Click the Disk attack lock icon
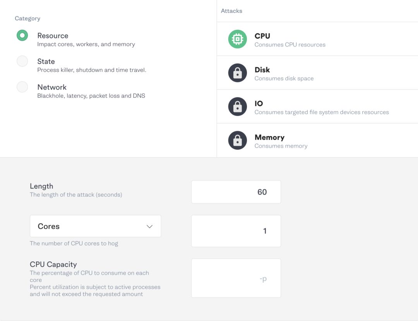The image size is (418, 321). tap(237, 73)
